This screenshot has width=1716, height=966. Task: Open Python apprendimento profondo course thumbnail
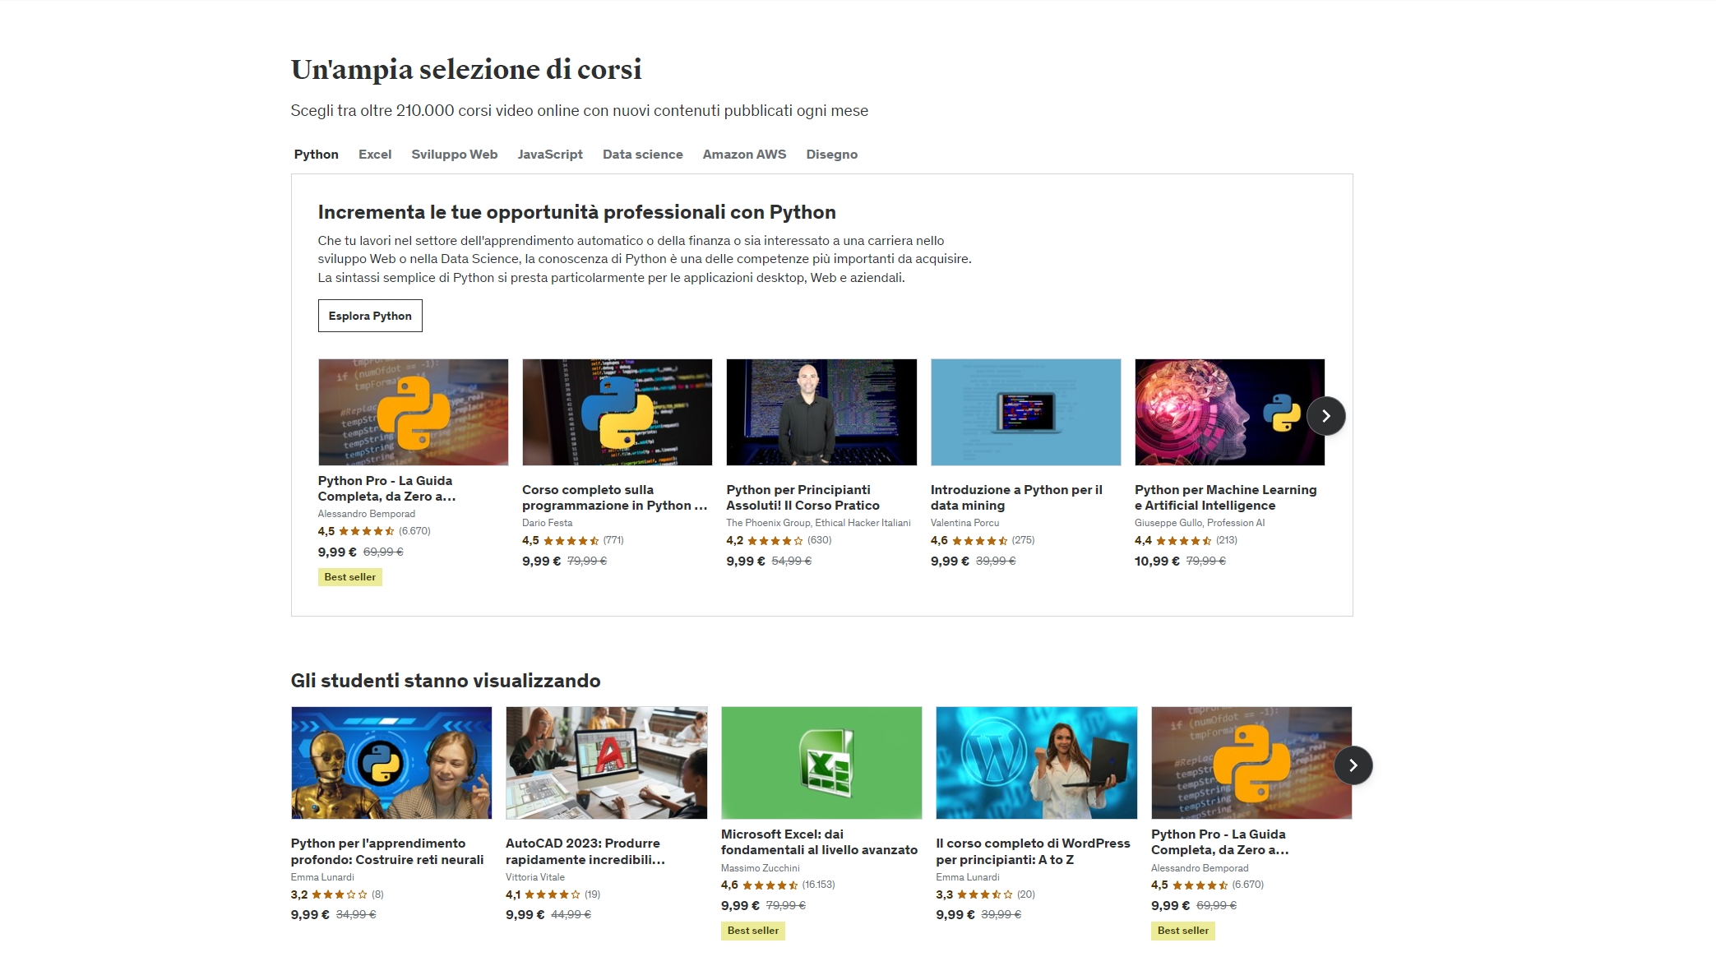point(391,763)
